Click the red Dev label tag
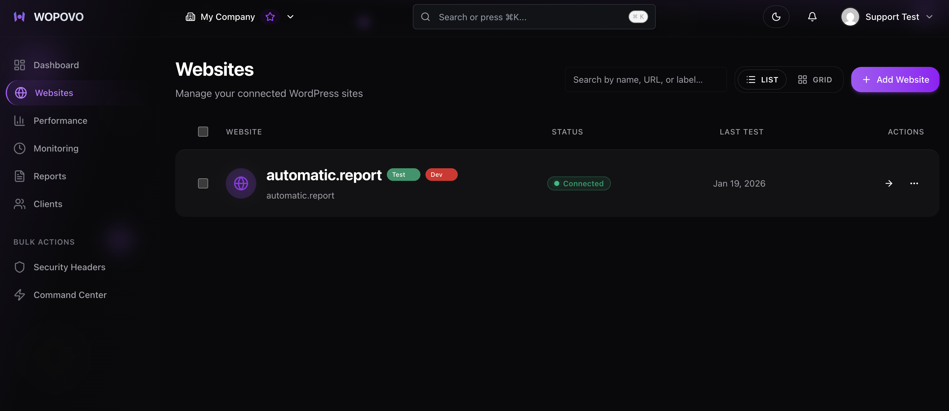Image resolution: width=949 pixels, height=411 pixels. 441,175
